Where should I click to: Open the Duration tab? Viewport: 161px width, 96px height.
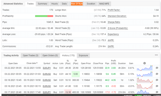point(91,4)
